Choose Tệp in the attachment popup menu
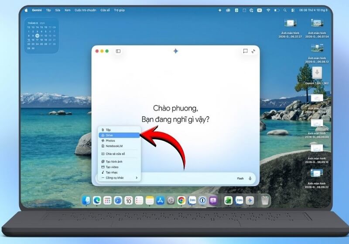The image size is (349, 244). point(119,130)
